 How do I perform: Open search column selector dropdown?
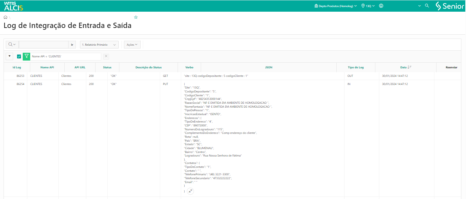tap(12, 45)
